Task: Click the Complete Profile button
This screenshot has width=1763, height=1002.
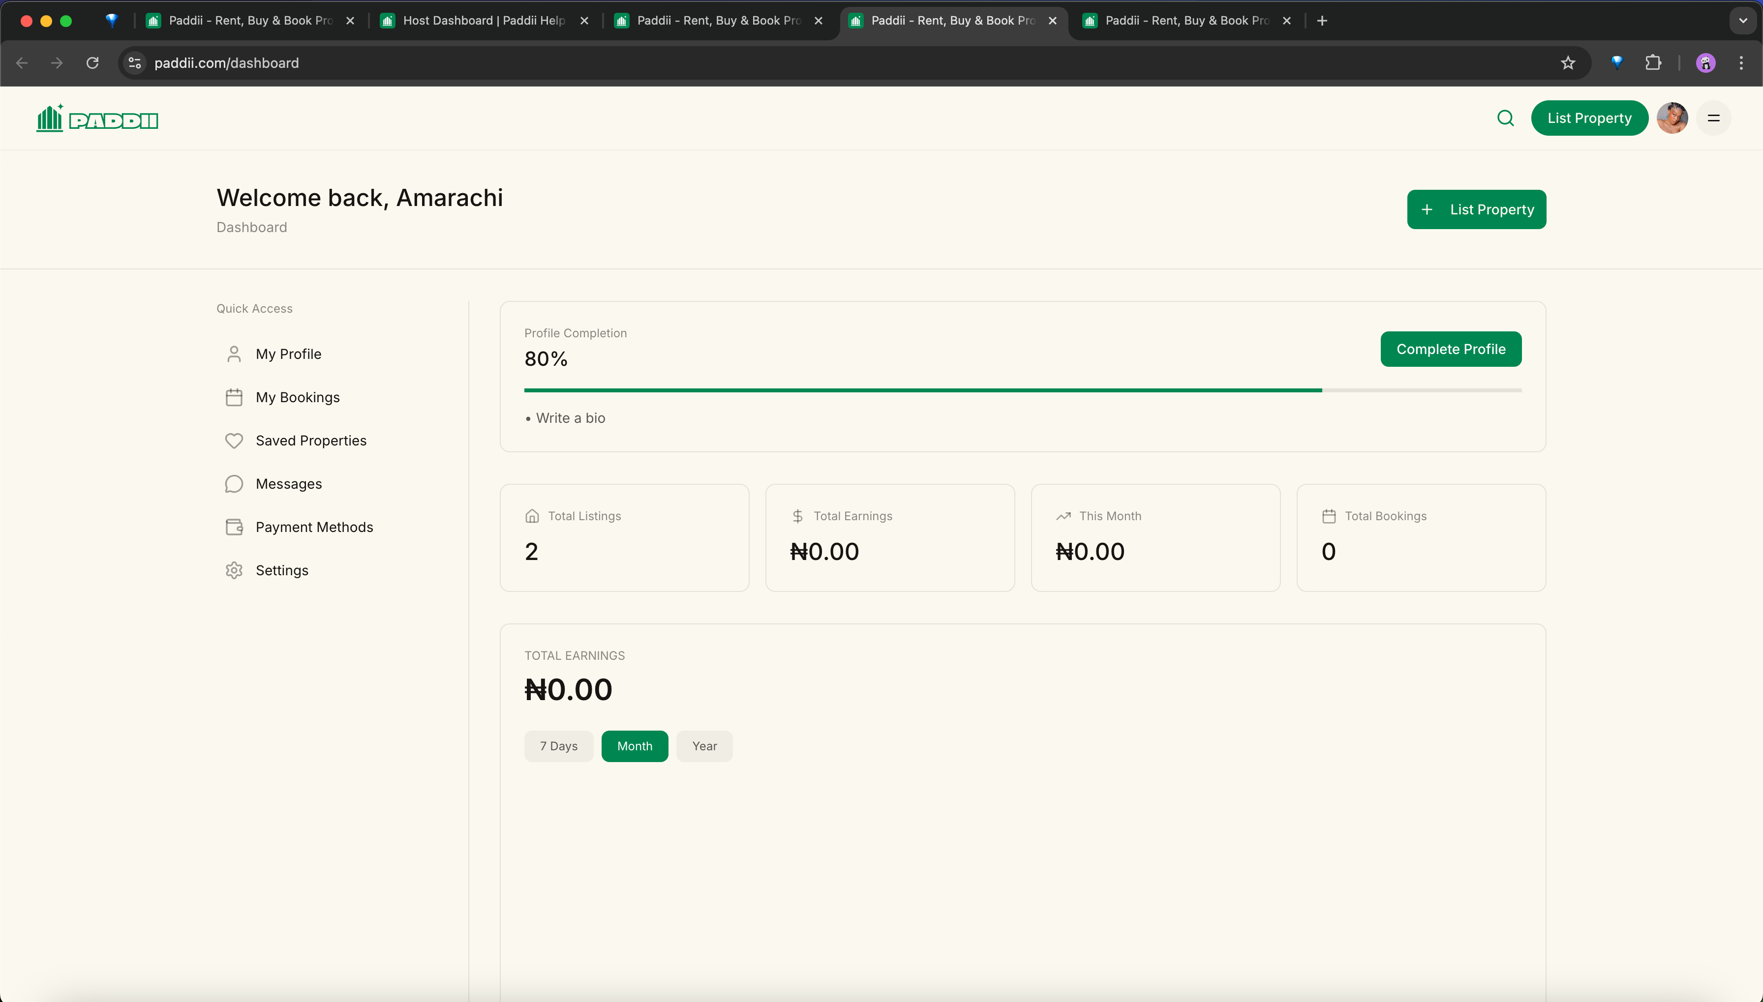Action: 1451,349
